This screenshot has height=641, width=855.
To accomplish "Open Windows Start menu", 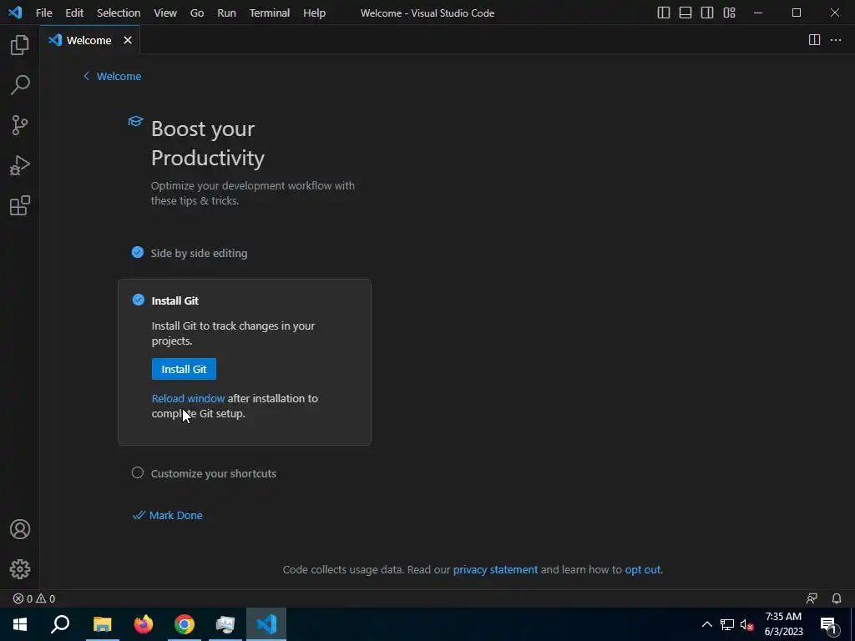I will (20, 624).
